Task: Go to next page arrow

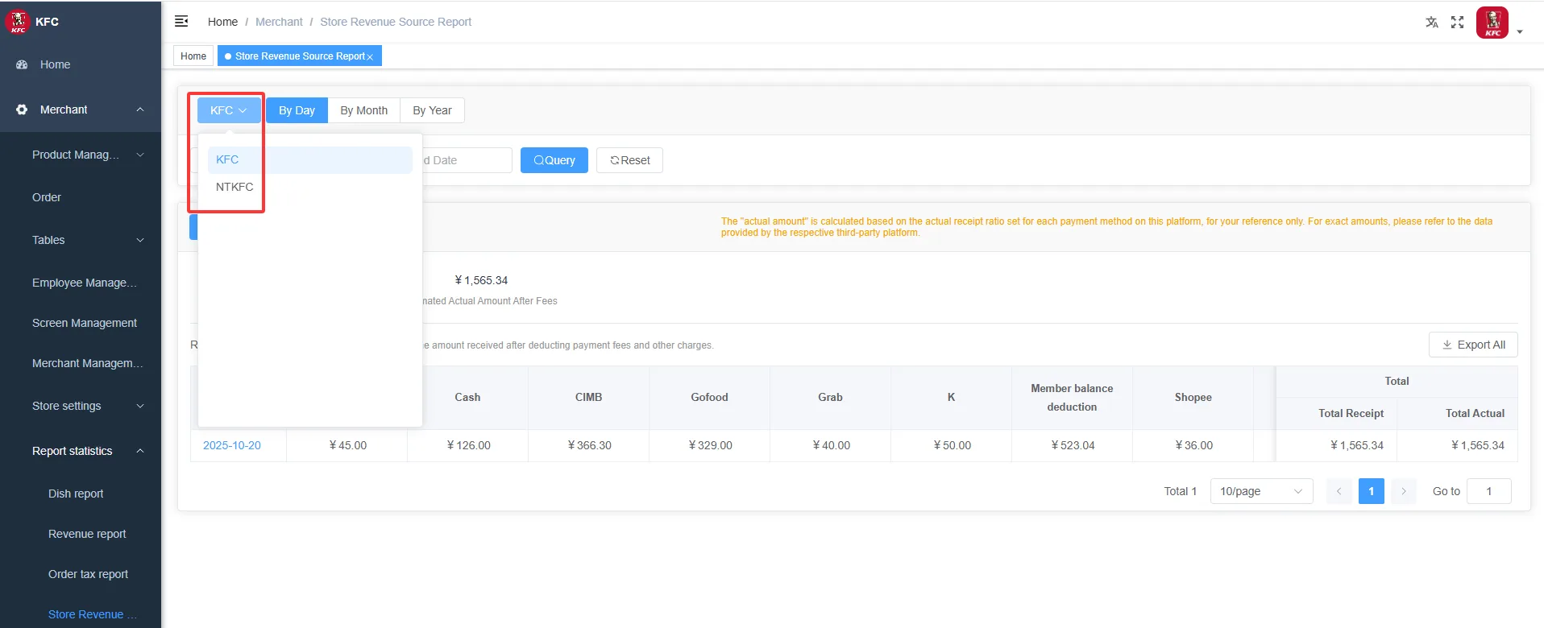Action: (1403, 491)
